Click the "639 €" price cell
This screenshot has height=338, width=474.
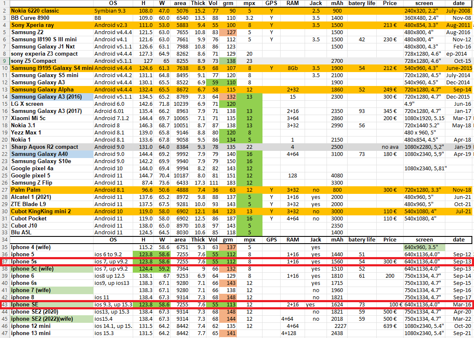coord(390,326)
